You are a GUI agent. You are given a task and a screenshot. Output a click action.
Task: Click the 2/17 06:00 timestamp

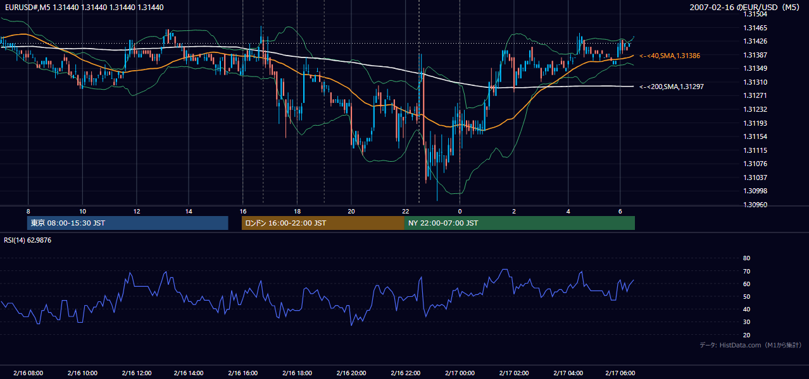click(x=620, y=373)
